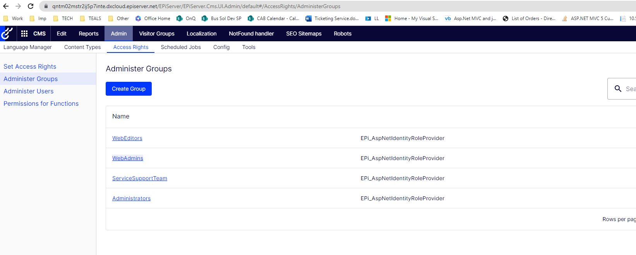Navigate to Permissions for Functions

41,103
